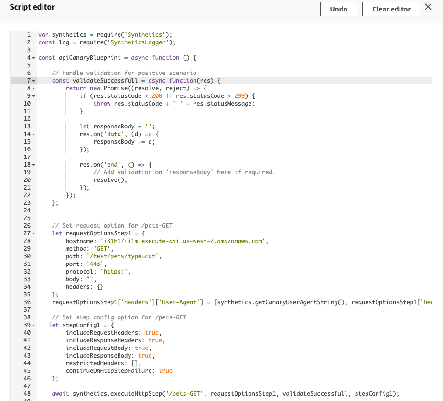443x401 pixels.
Task: Place cursor on the throw statement line
Action: pos(102,103)
